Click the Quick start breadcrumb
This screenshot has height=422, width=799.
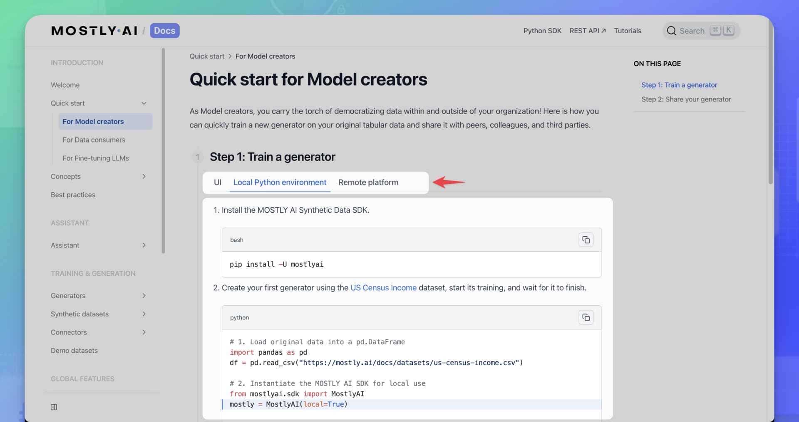pyautogui.click(x=207, y=56)
